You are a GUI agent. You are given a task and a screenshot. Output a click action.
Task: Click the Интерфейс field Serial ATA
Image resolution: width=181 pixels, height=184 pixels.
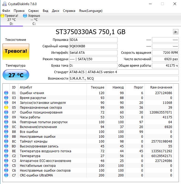[x=93, y=53]
